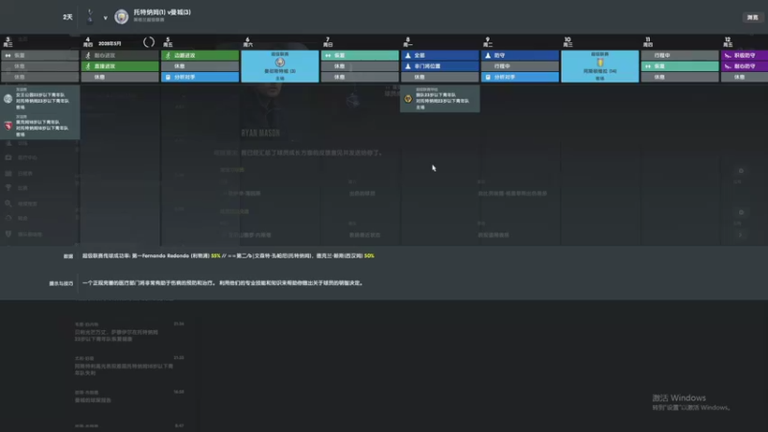768x432 pixels.
Task: Open the 休息 slot on Monday 8
Action: [x=440, y=77]
